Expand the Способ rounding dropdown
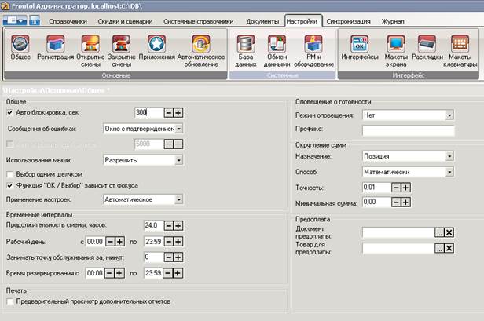Screen dimensions: 484x321 coord(449,172)
